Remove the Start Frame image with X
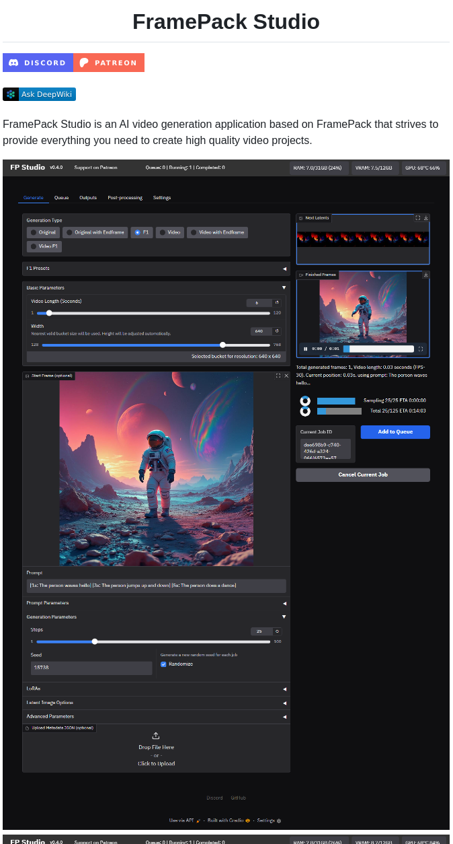 click(286, 376)
